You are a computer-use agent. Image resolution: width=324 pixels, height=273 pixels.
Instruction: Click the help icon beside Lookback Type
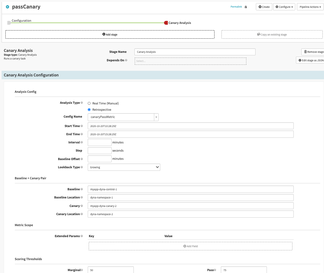pyautogui.click(x=82, y=167)
